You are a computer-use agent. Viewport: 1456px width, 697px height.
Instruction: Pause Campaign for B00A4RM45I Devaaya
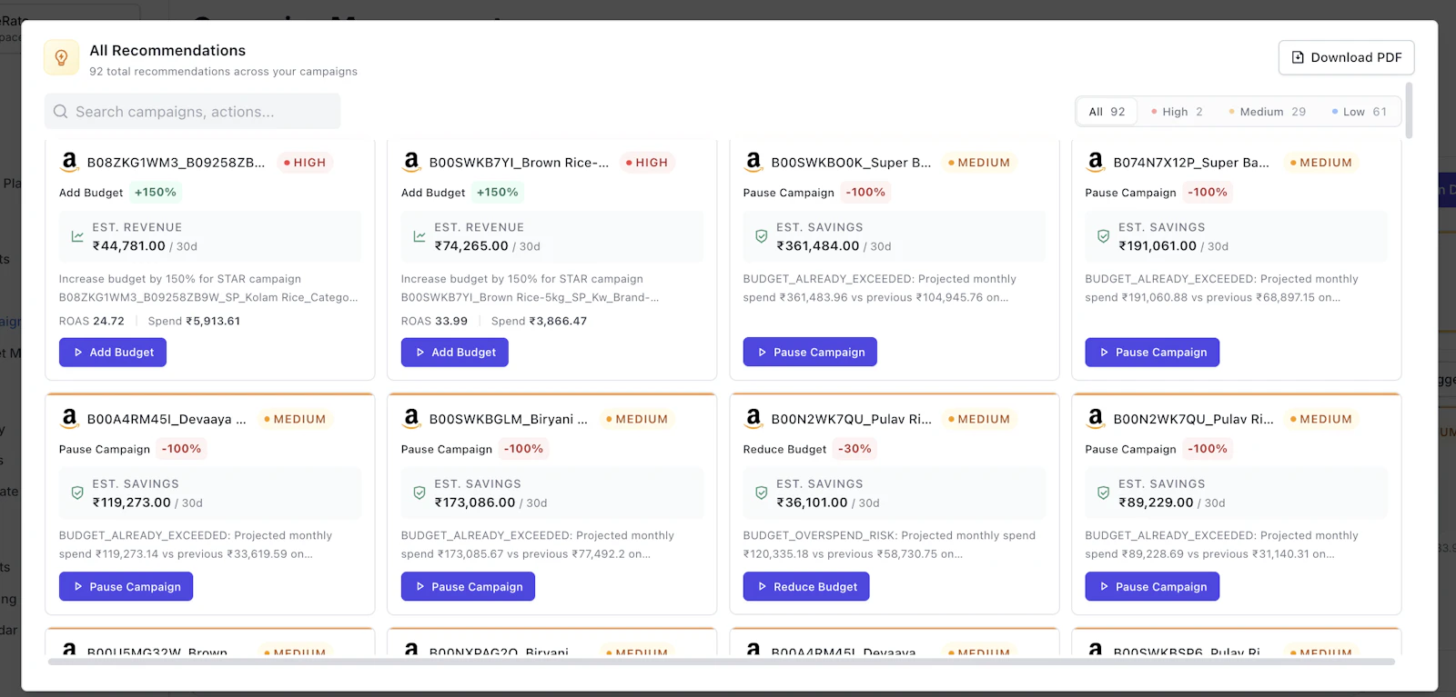[126, 586]
